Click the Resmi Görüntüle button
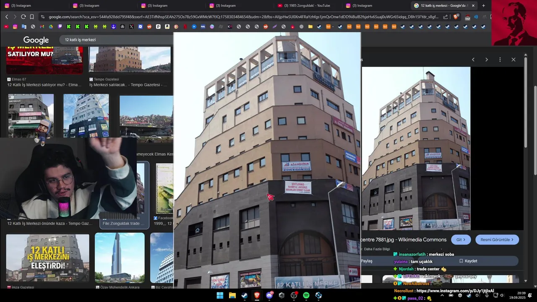The height and width of the screenshot is (302, 537). [x=497, y=240]
